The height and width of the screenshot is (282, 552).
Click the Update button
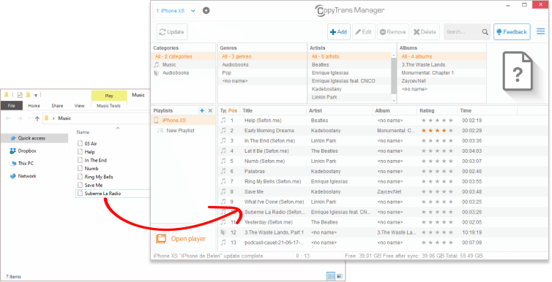(172, 32)
